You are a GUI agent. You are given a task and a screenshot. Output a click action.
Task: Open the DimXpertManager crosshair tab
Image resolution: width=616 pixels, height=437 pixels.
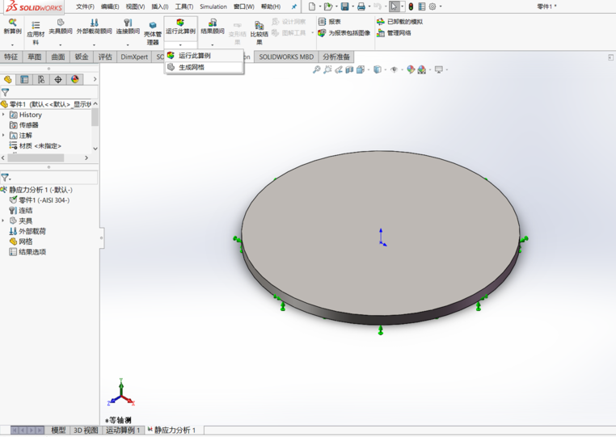click(x=58, y=79)
